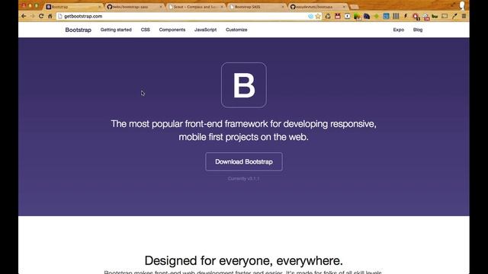Click the 'most popular front-end framework' tagline
The image size is (488, 274).
tap(244, 130)
